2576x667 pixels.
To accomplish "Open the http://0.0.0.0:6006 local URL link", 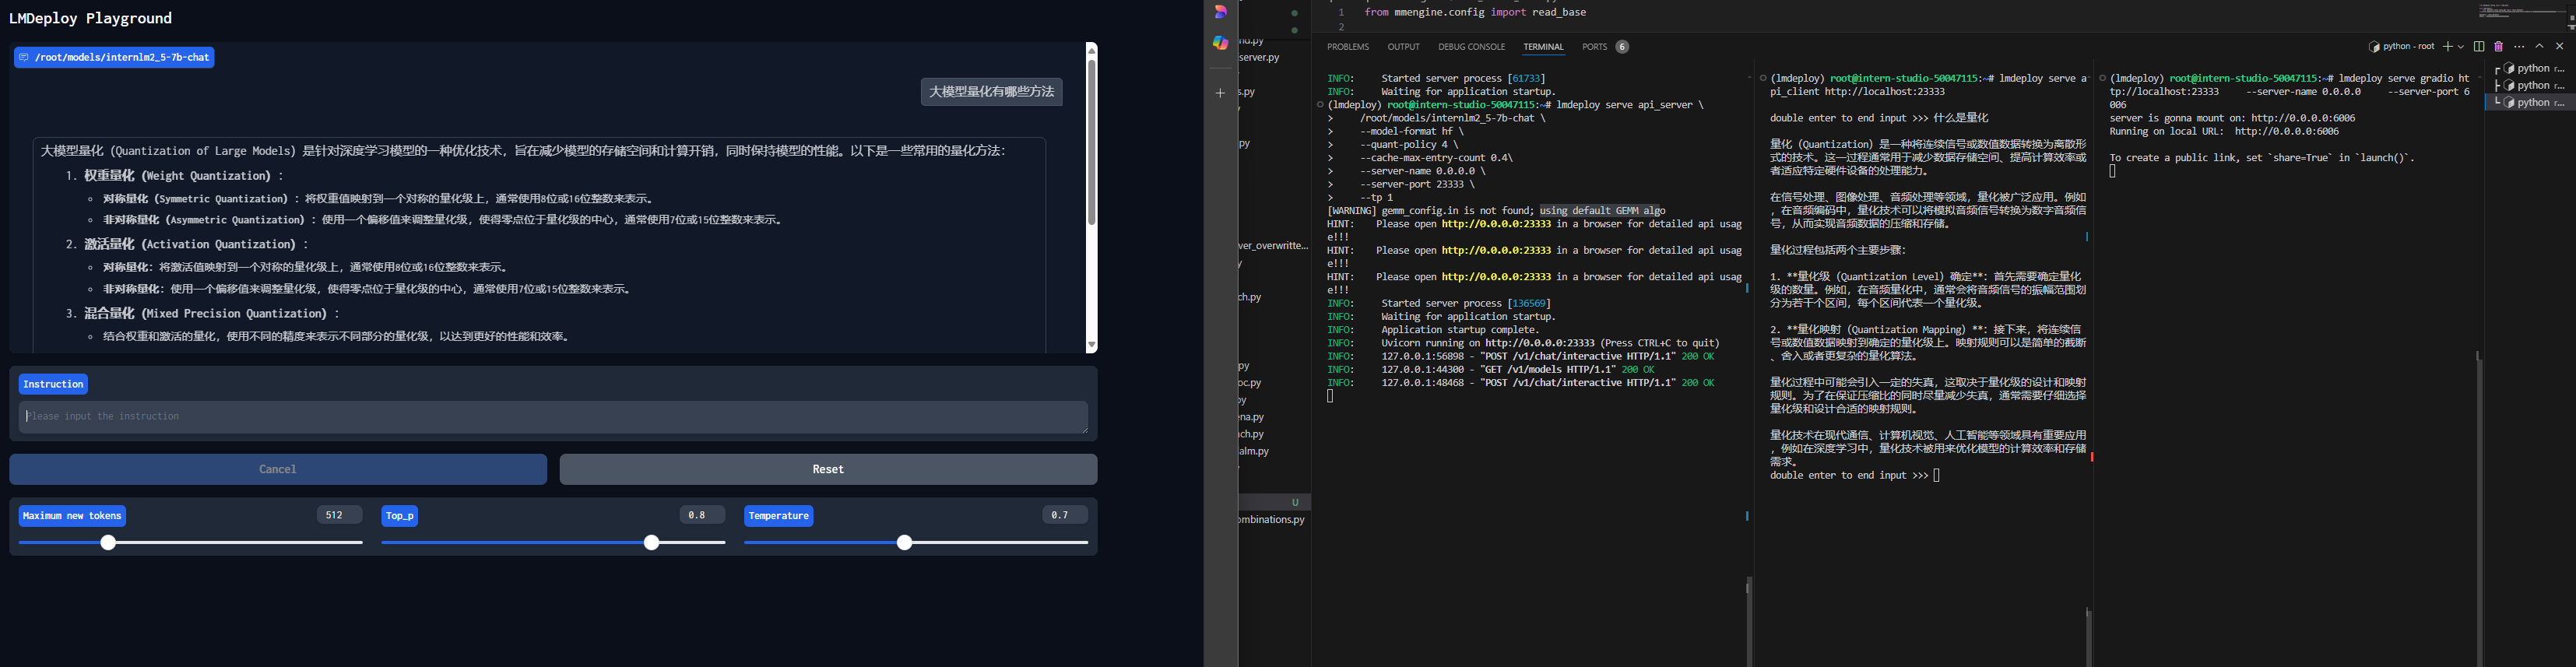I will coord(2286,131).
